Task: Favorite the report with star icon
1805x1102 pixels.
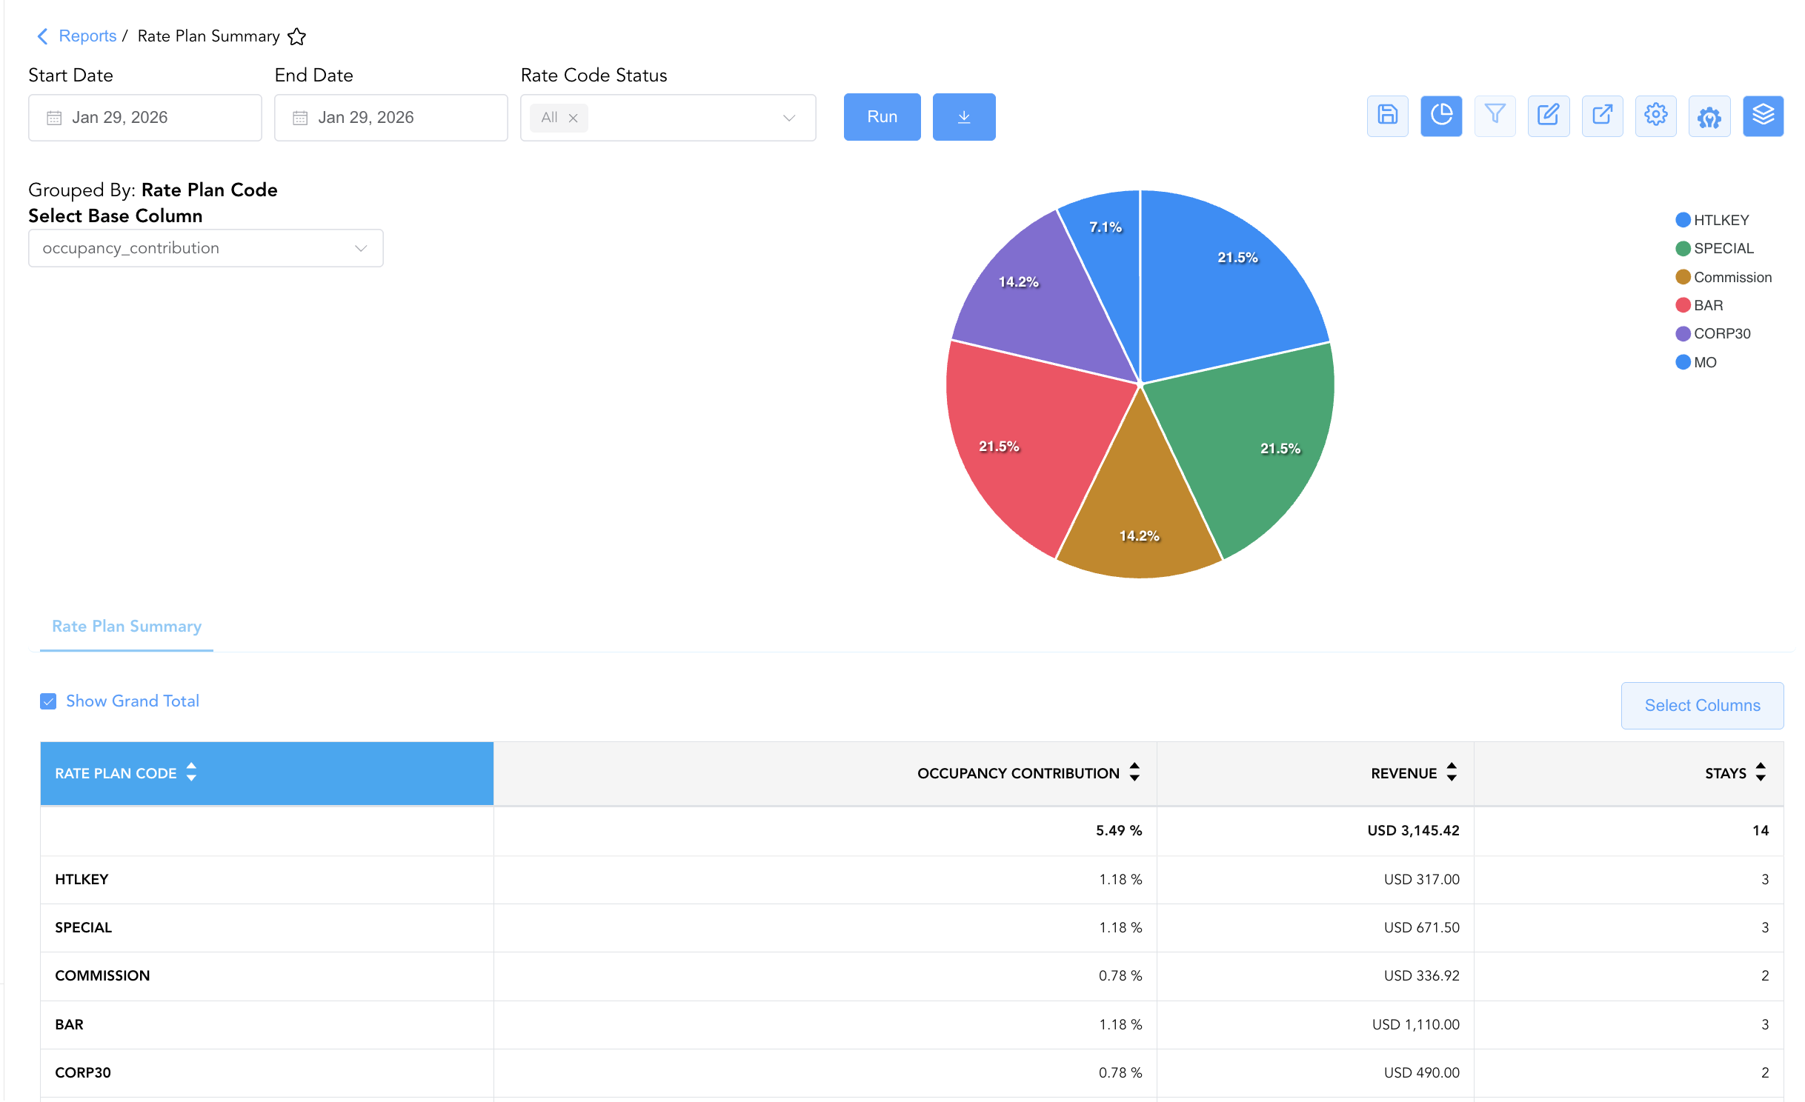Action: [x=296, y=36]
